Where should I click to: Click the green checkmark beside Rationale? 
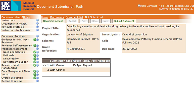pyautogui.click(x=35, y=55)
